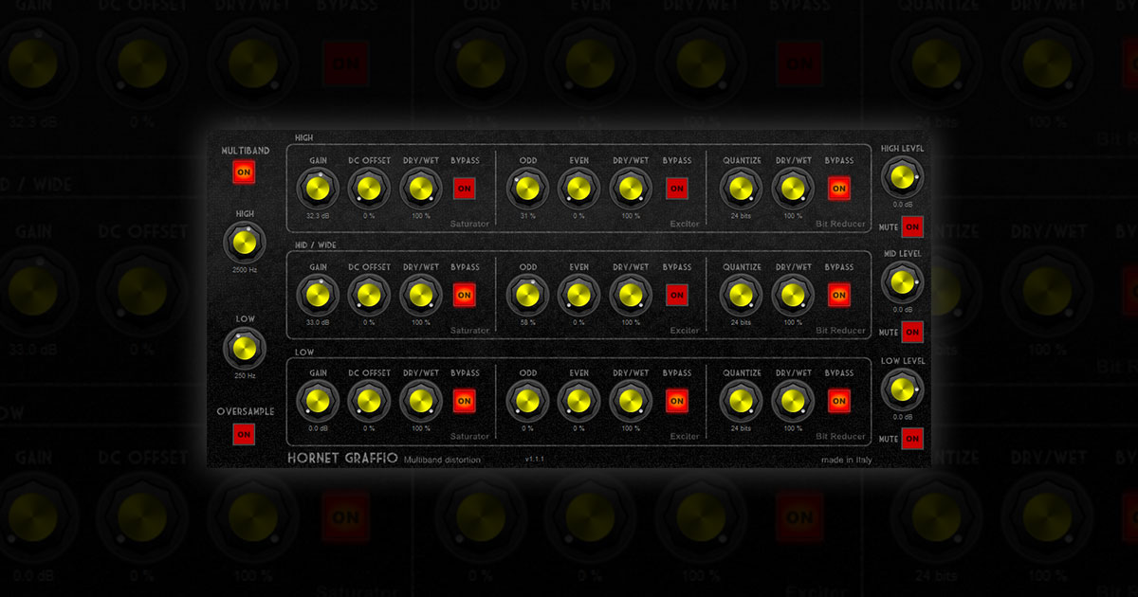Click the High band Even knob
Screen dimensions: 1138x597
click(577, 189)
